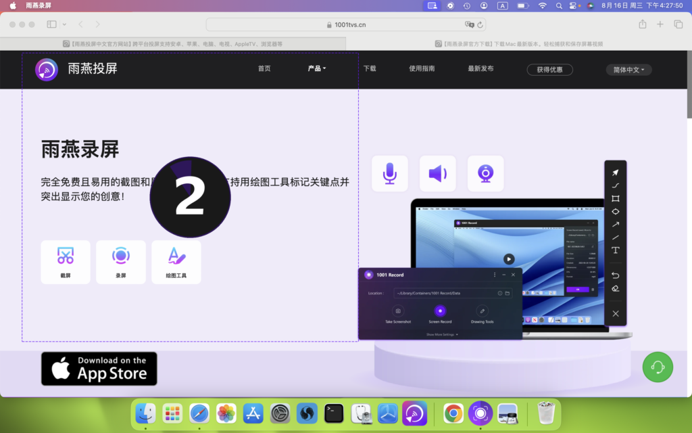Click Take Screenshot in the 1001 Record illustration
692x433 pixels.
click(x=398, y=315)
